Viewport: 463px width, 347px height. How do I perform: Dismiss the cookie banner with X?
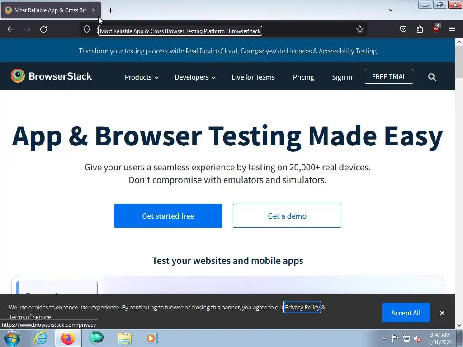pyautogui.click(x=442, y=313)
